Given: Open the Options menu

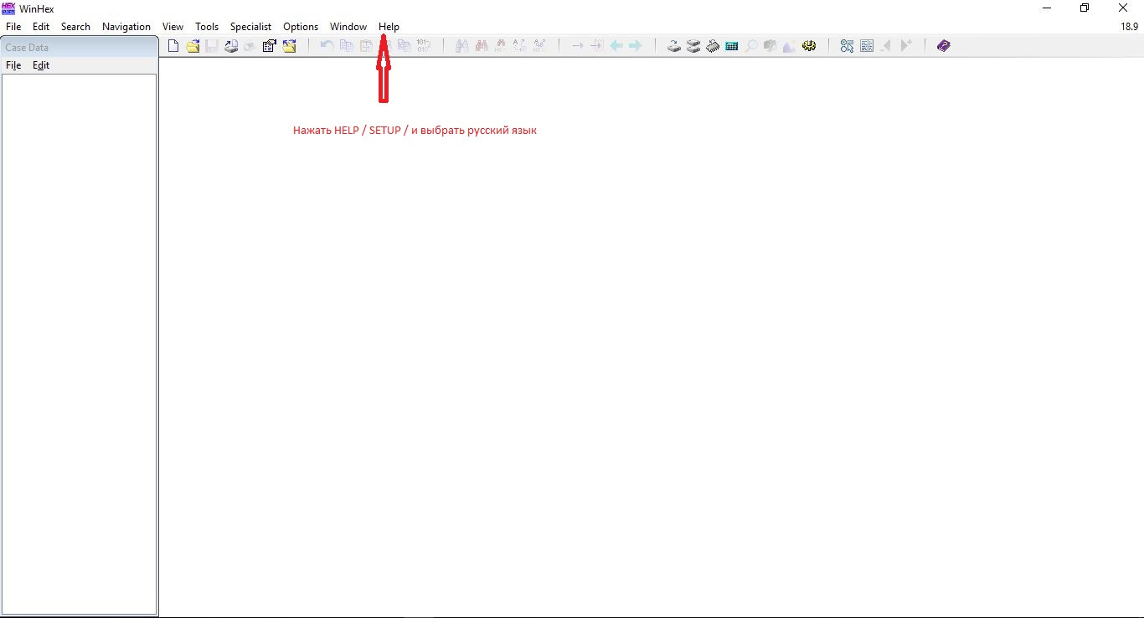Looking at the screenshot, I should (301, 27).
